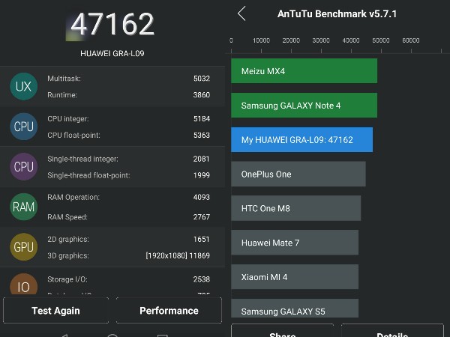Tap the RAM Speed: row
This screenshot has width=450, height=337.
128,217
